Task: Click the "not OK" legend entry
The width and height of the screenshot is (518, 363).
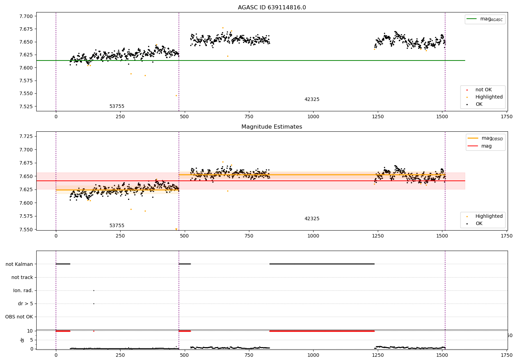Action: pyautogui.click(x=483, y=90)
